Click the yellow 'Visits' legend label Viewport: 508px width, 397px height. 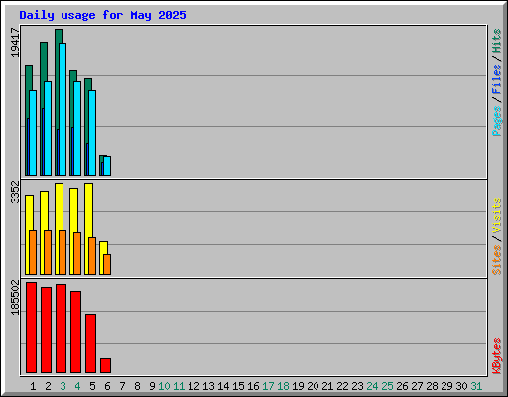click(497, 215)
